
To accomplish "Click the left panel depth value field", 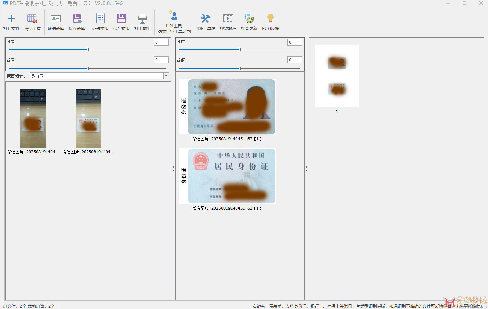I will click(161, 42).
